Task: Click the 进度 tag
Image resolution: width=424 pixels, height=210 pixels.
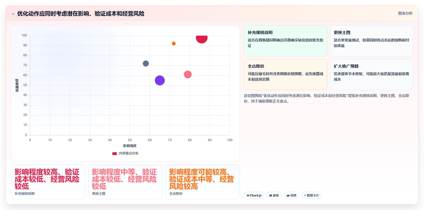Action: click(x=291, y=195)
